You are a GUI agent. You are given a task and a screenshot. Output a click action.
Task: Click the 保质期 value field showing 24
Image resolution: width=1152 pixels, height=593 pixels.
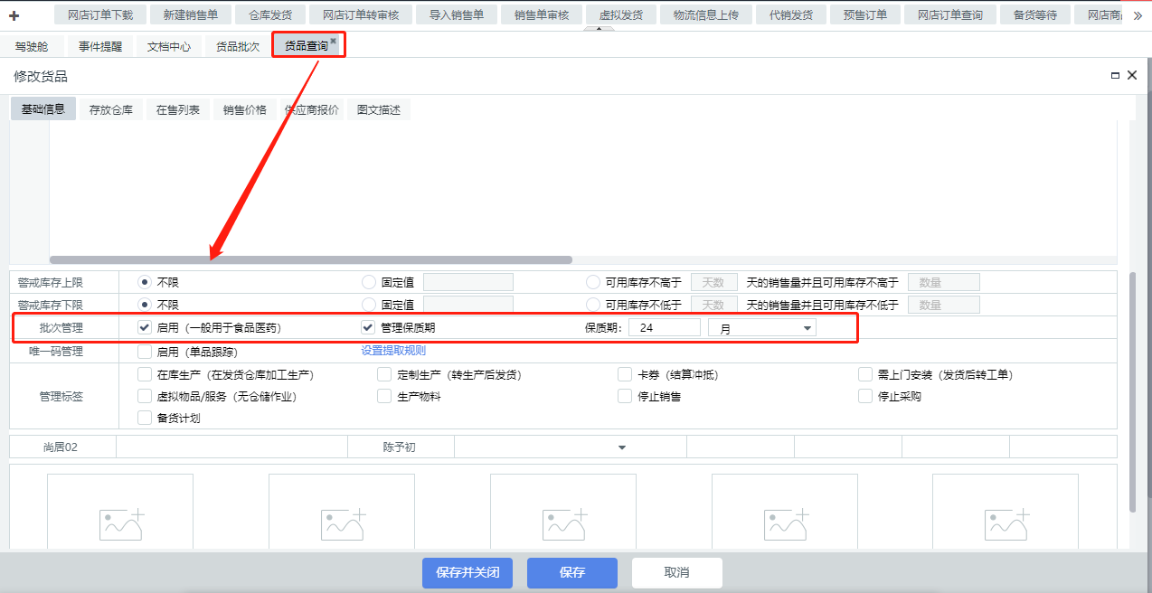665,328
